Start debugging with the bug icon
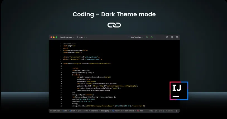This screenshot has height=119, width=227. point(151,37)
